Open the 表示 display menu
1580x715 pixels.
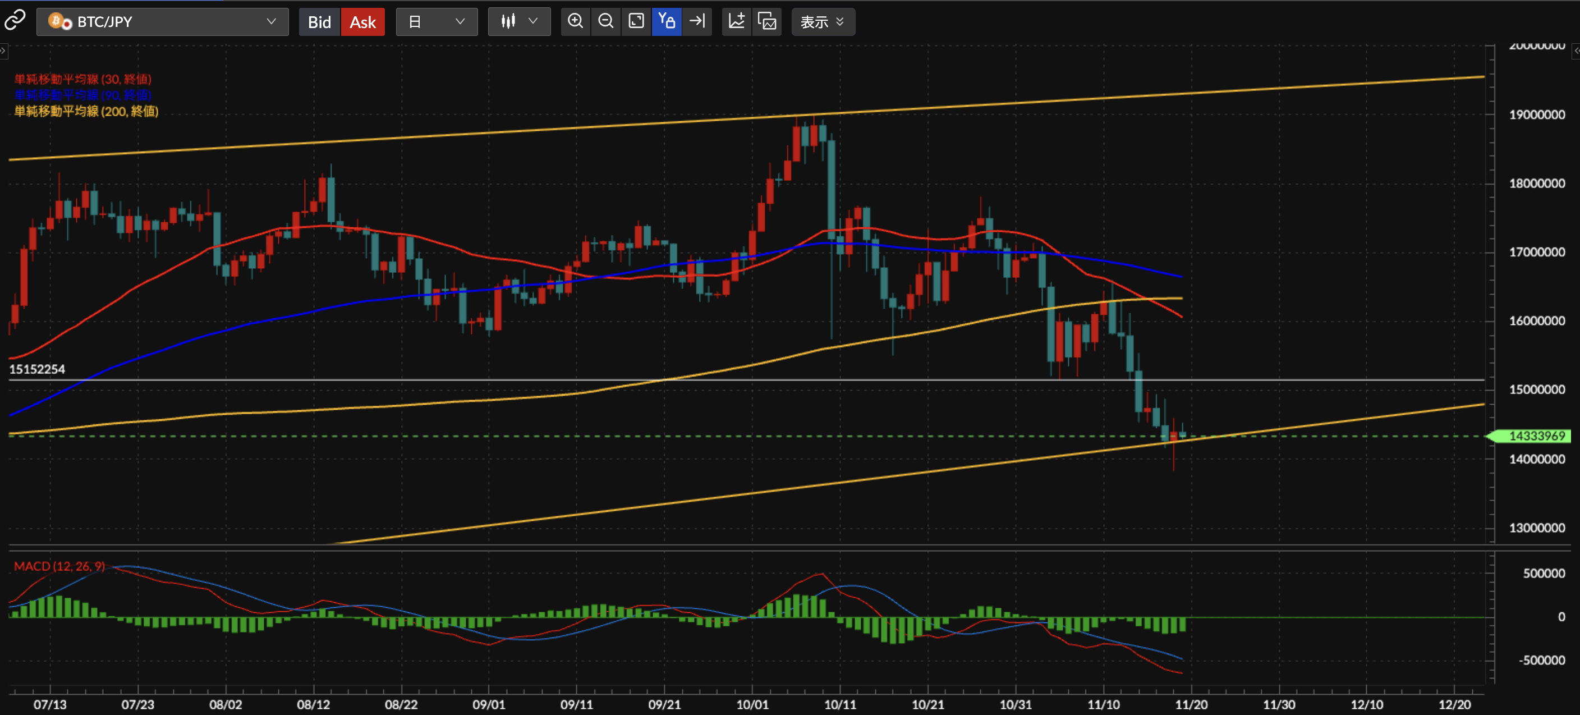click(823, 22)
